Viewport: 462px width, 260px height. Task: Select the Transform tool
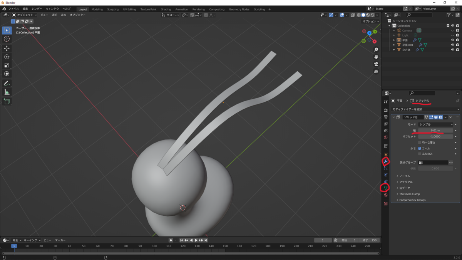(7, 74)
